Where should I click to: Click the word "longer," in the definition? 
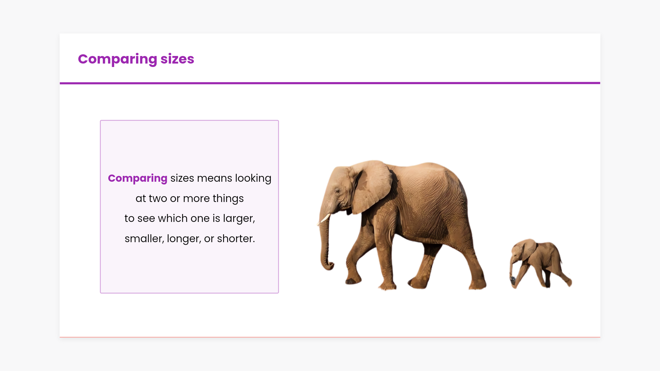point(184,239)
